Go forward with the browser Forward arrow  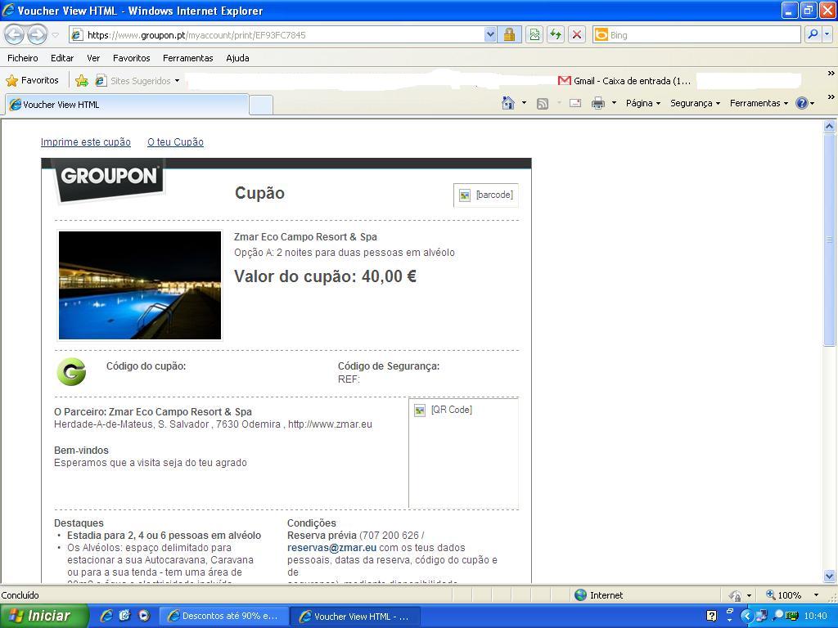tap(37, 34)
